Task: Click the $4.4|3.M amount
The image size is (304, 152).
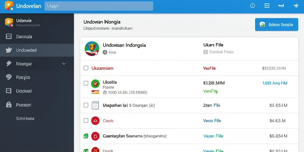Action: click(x=278, y=121)
